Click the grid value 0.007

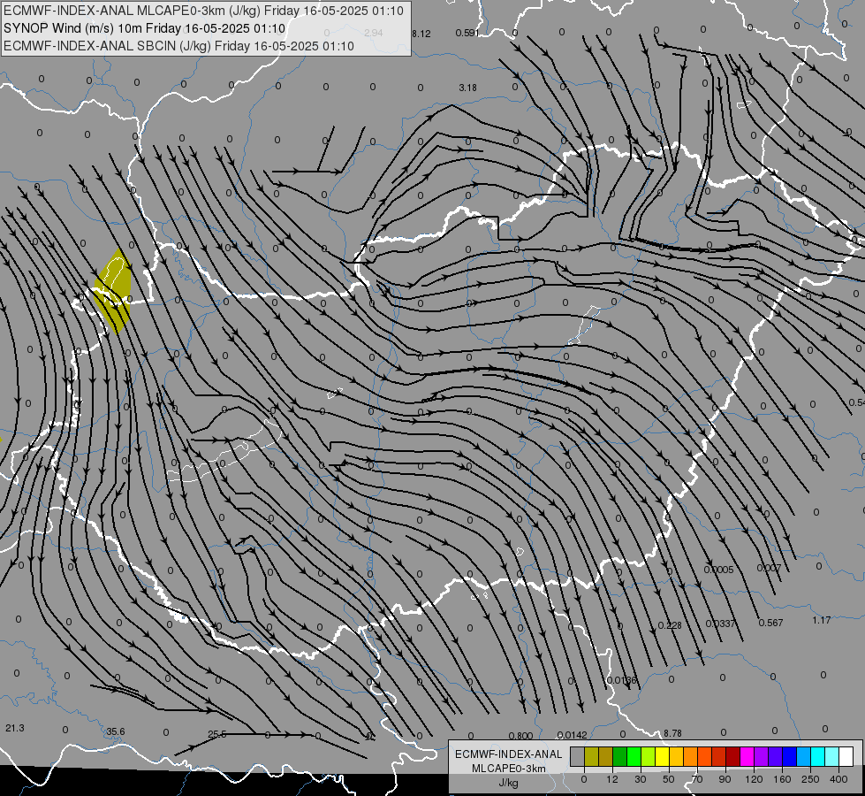(769, 568)
